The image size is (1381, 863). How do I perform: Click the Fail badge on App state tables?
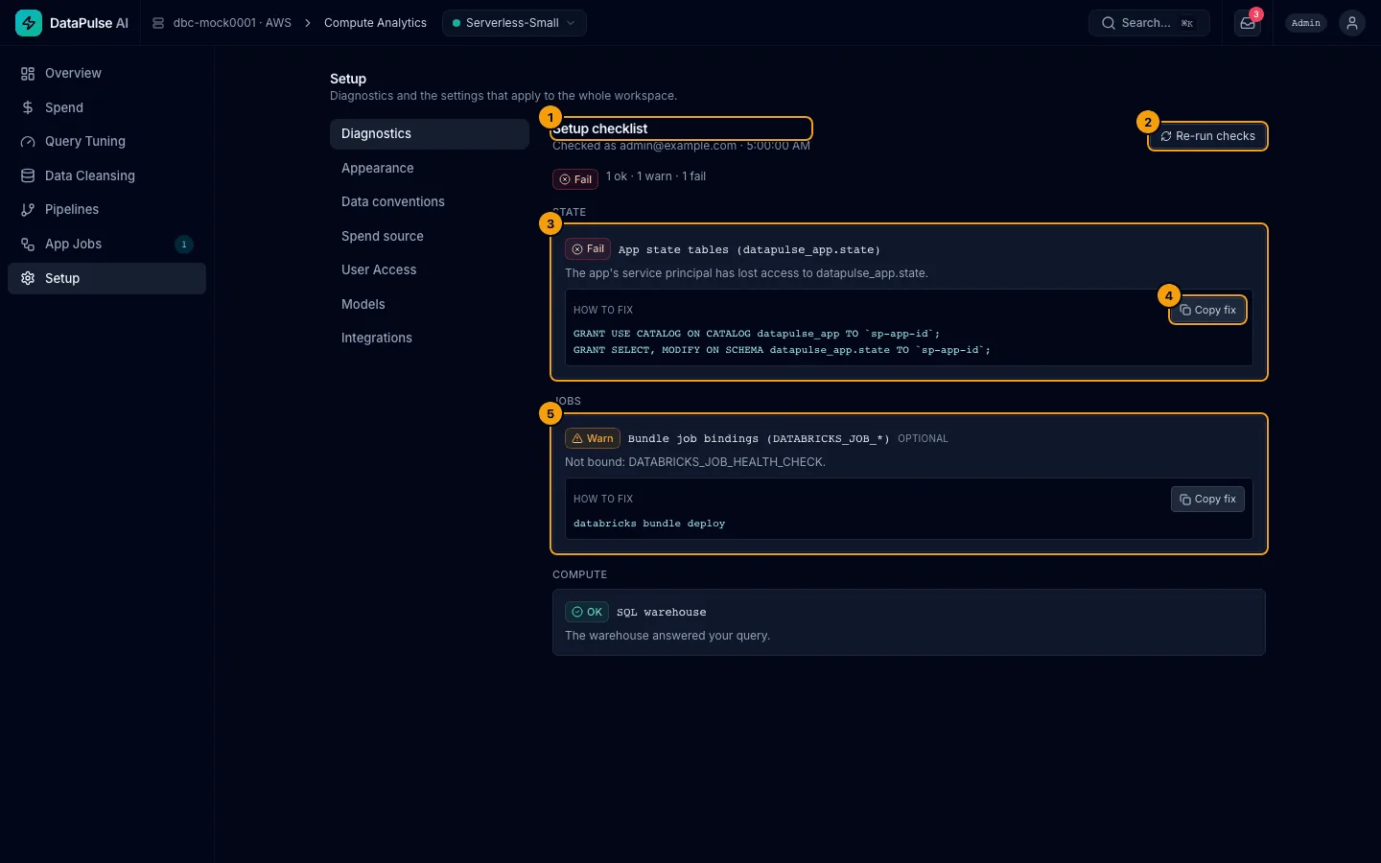point(588,249)
